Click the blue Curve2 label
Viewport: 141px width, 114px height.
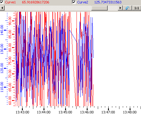click(x=83, y=2)
